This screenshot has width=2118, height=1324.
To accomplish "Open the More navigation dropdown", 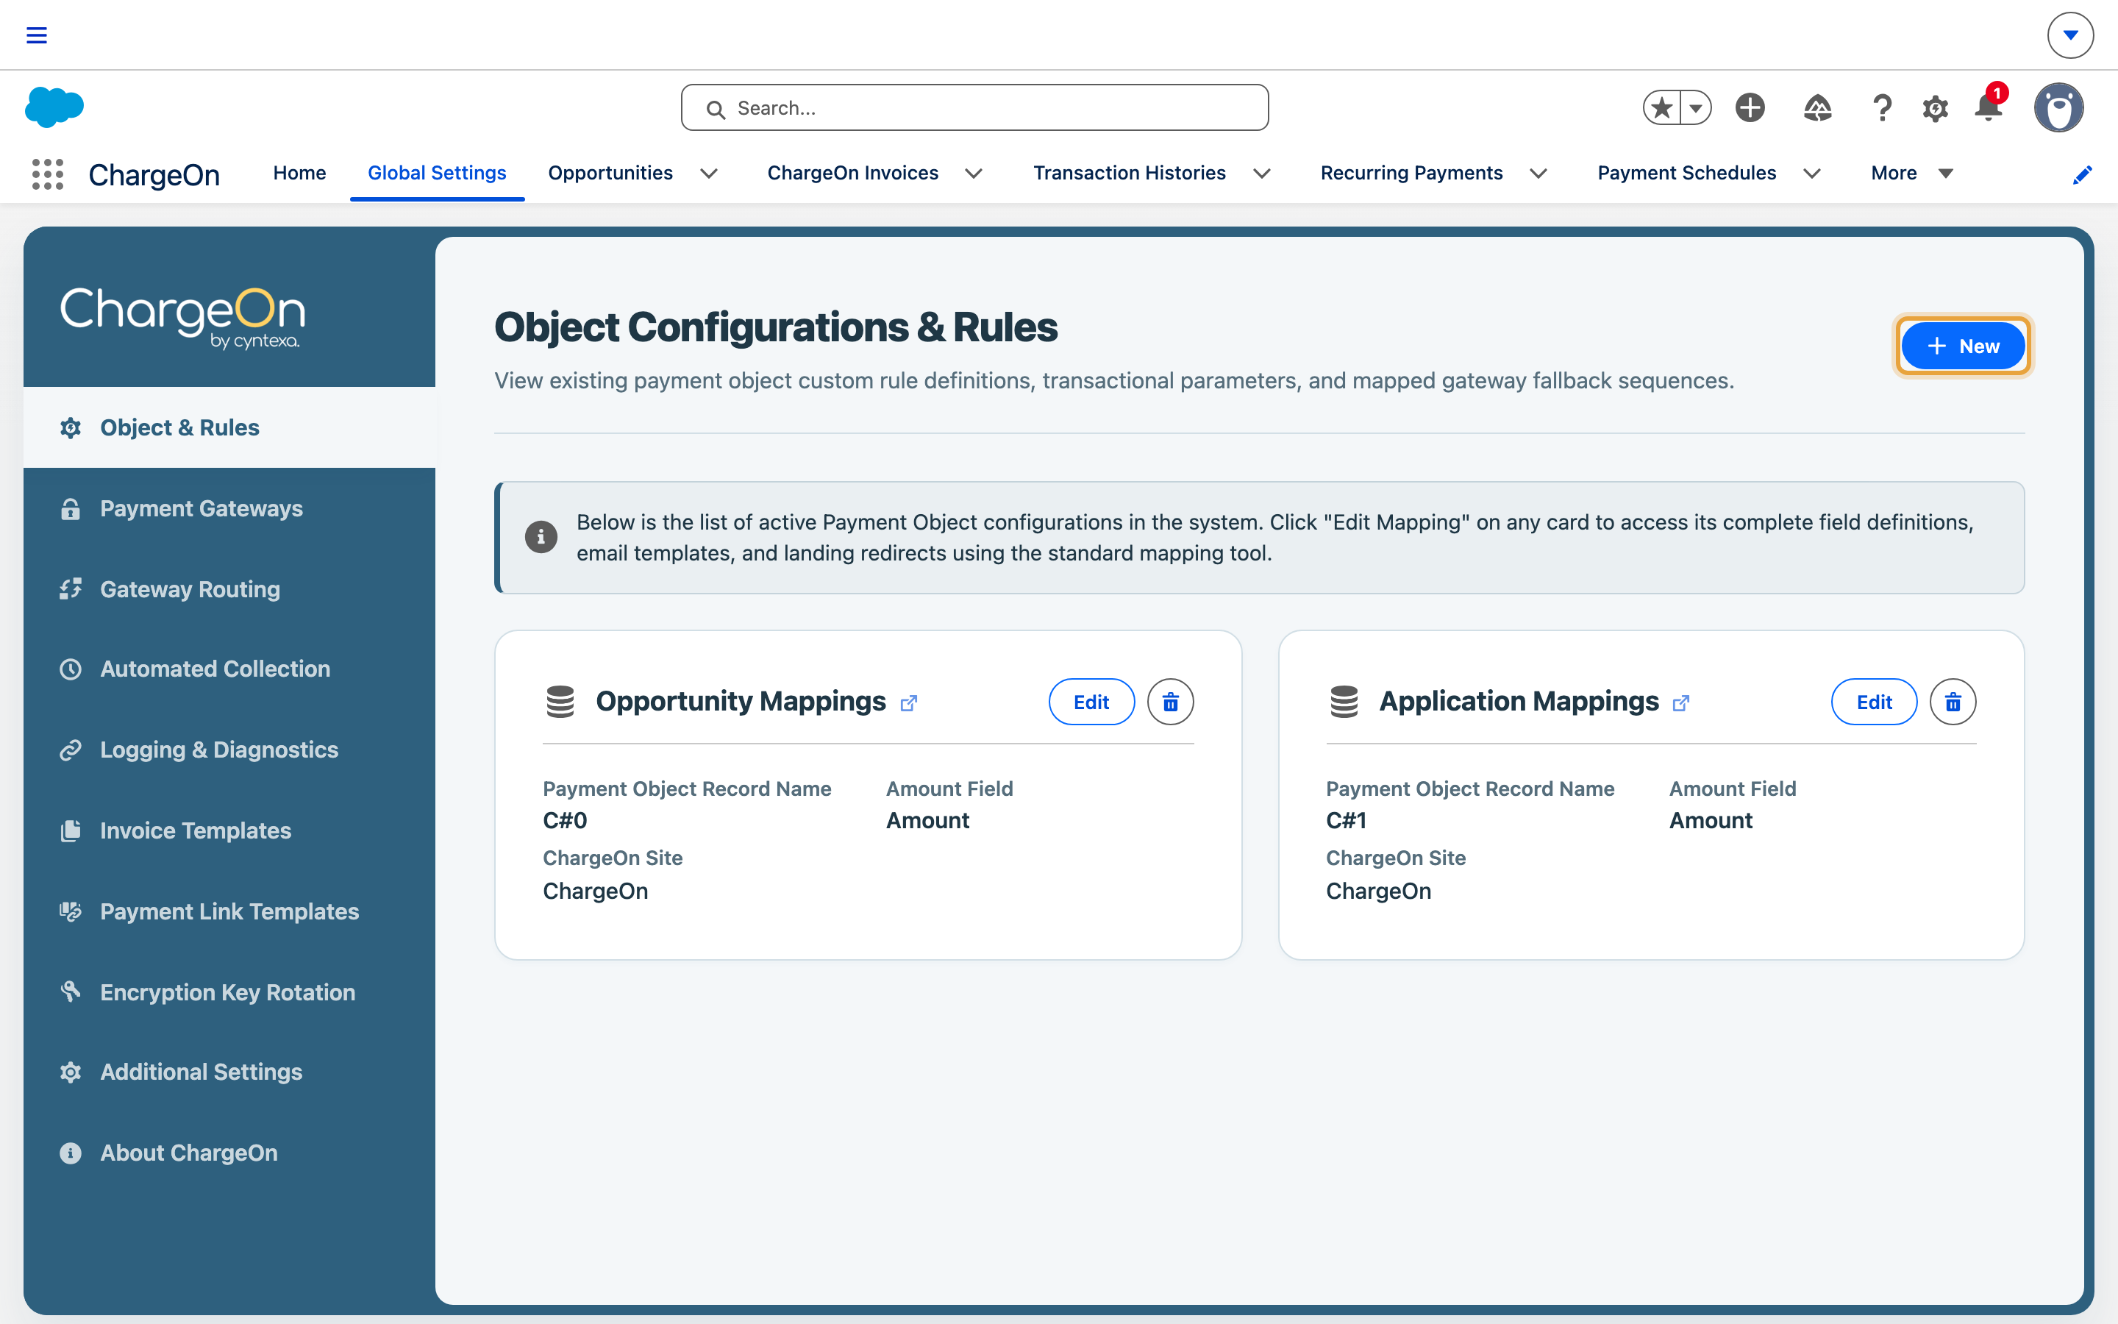I will tap(1912, 174).
